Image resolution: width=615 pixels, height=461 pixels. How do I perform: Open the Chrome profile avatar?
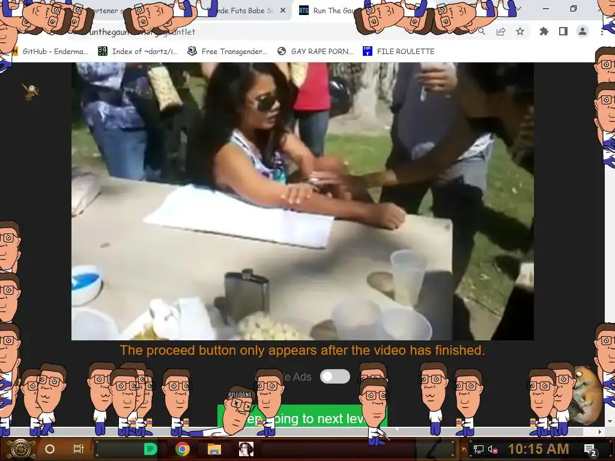583,32
